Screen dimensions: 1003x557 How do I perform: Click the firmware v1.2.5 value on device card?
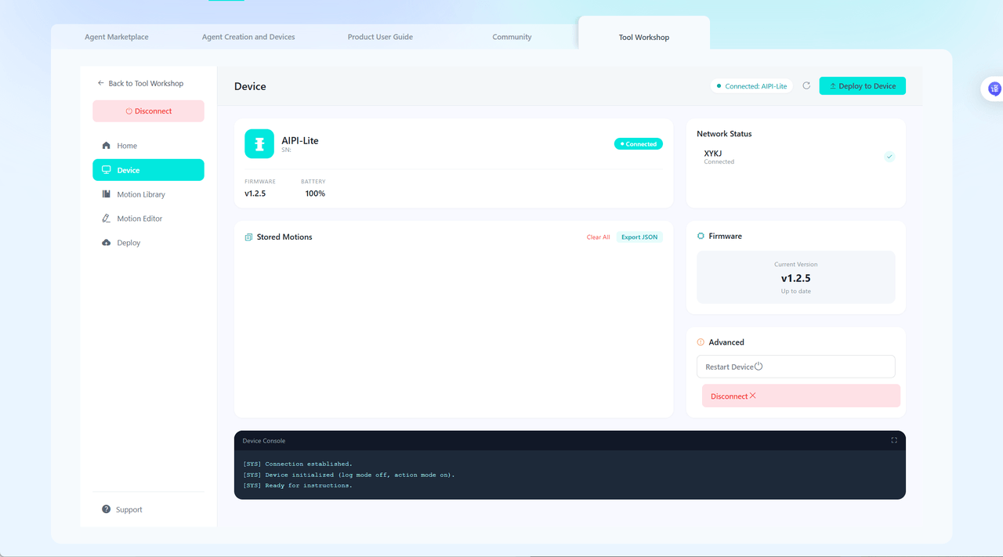coord(255,194)
